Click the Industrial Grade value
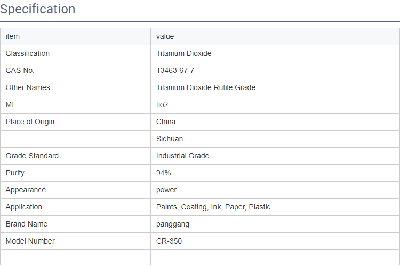The image size is (400, 266). tap(182, 156)
